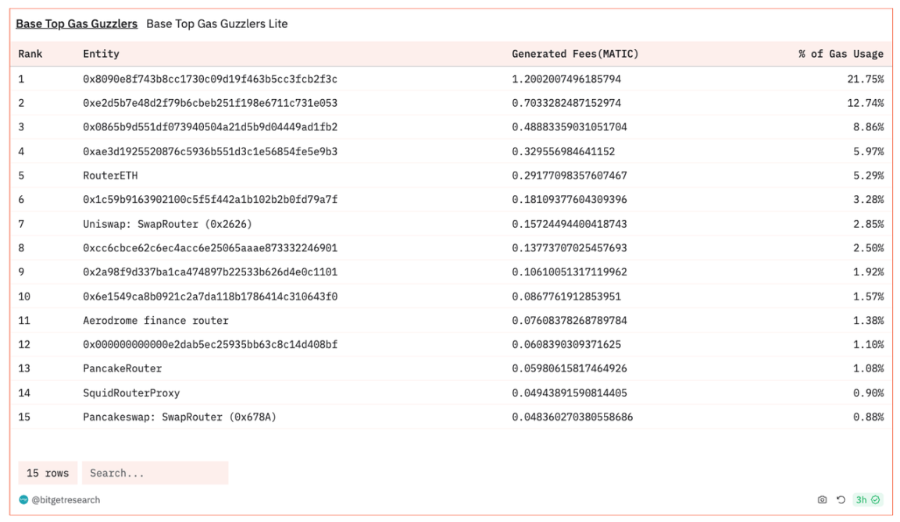Select Pancakeswap: SwapRouter (0x678A) cell
Viewport: 900px width, 522px height.
(180, 417)
